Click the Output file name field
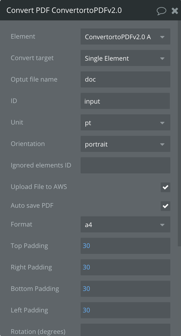This screenshot has height=336, width=181. [125, 79]
